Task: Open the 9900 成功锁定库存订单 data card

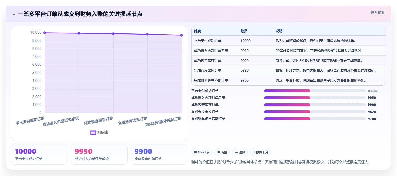Action: 159,154
